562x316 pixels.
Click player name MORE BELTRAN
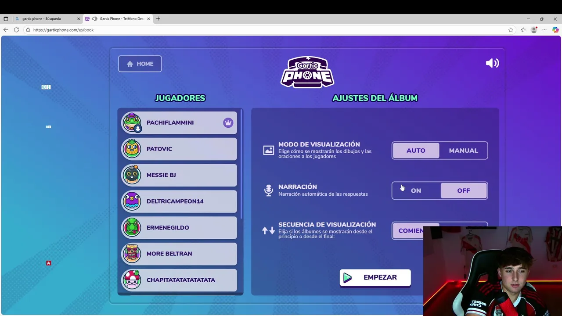point(169,254)
